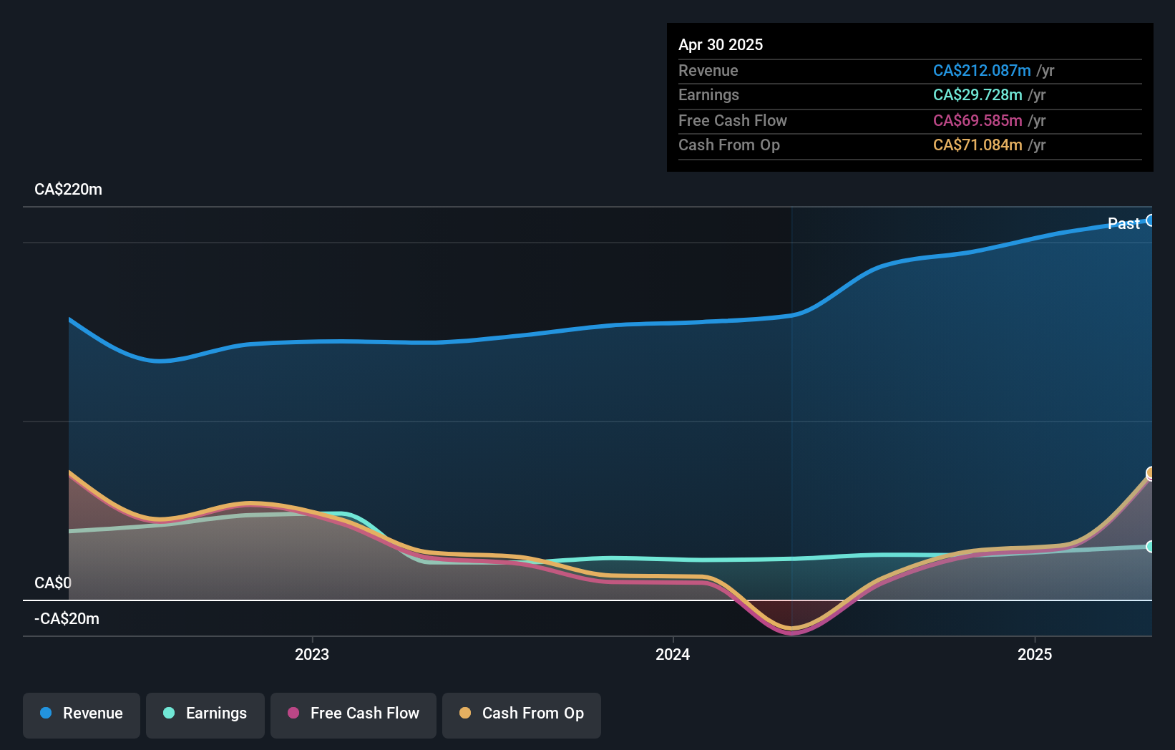Click the Cash From Op tooltip row label
This screenshot has height=750, width=1175.
tap(729, 145)
